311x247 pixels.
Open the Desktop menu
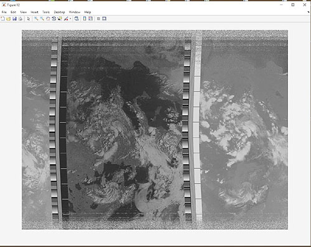(59, 12)
